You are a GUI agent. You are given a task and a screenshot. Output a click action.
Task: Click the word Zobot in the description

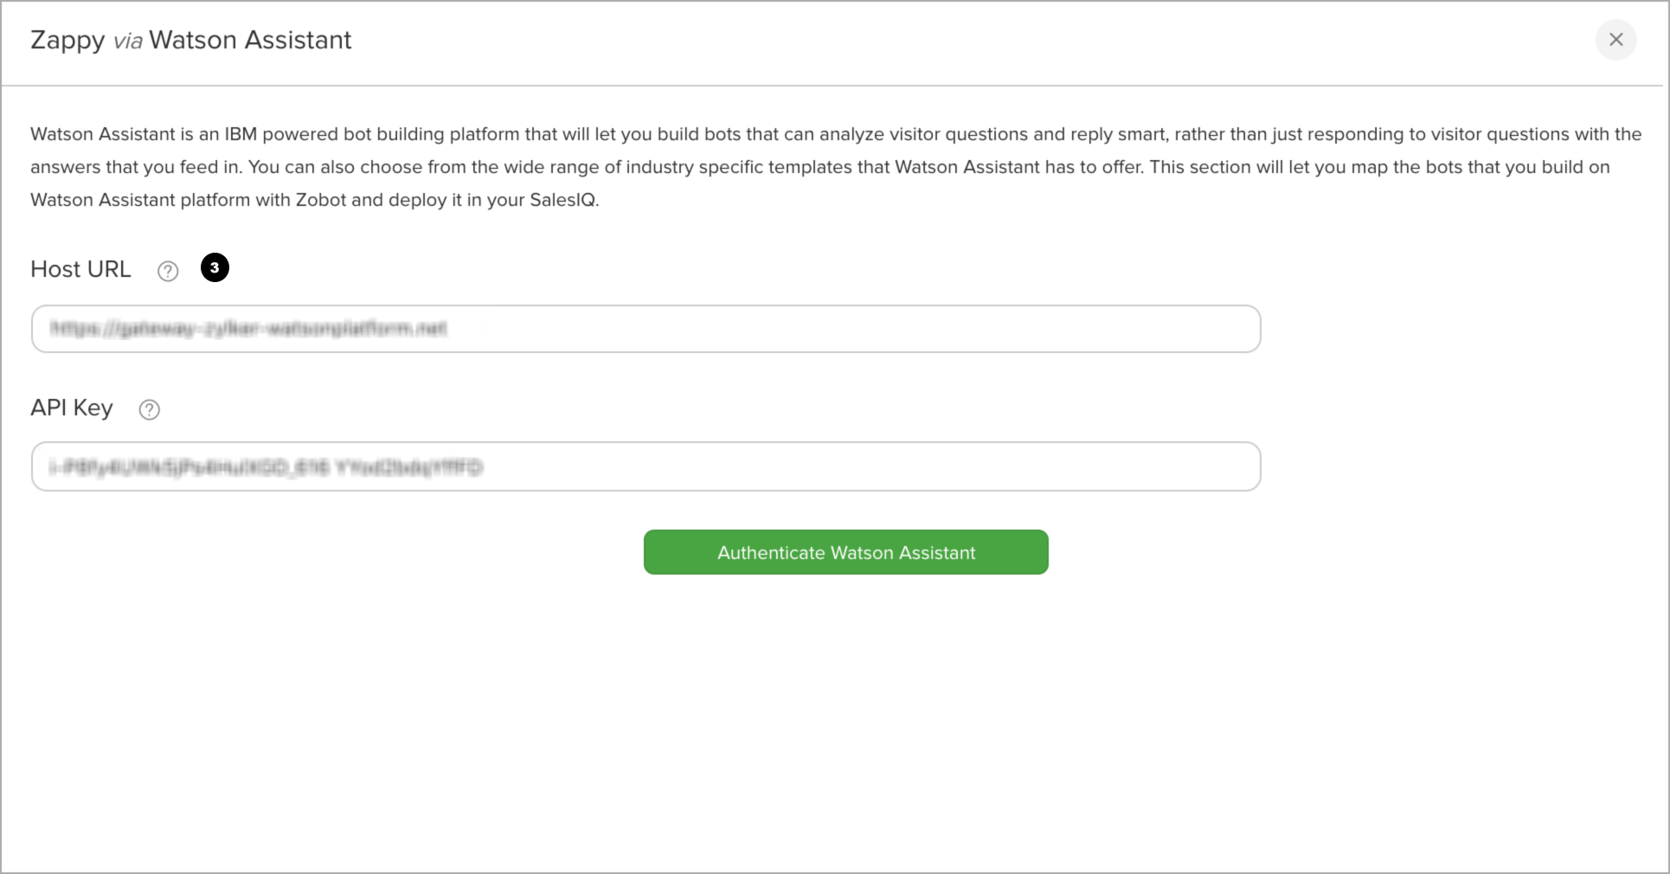[321, 200]
